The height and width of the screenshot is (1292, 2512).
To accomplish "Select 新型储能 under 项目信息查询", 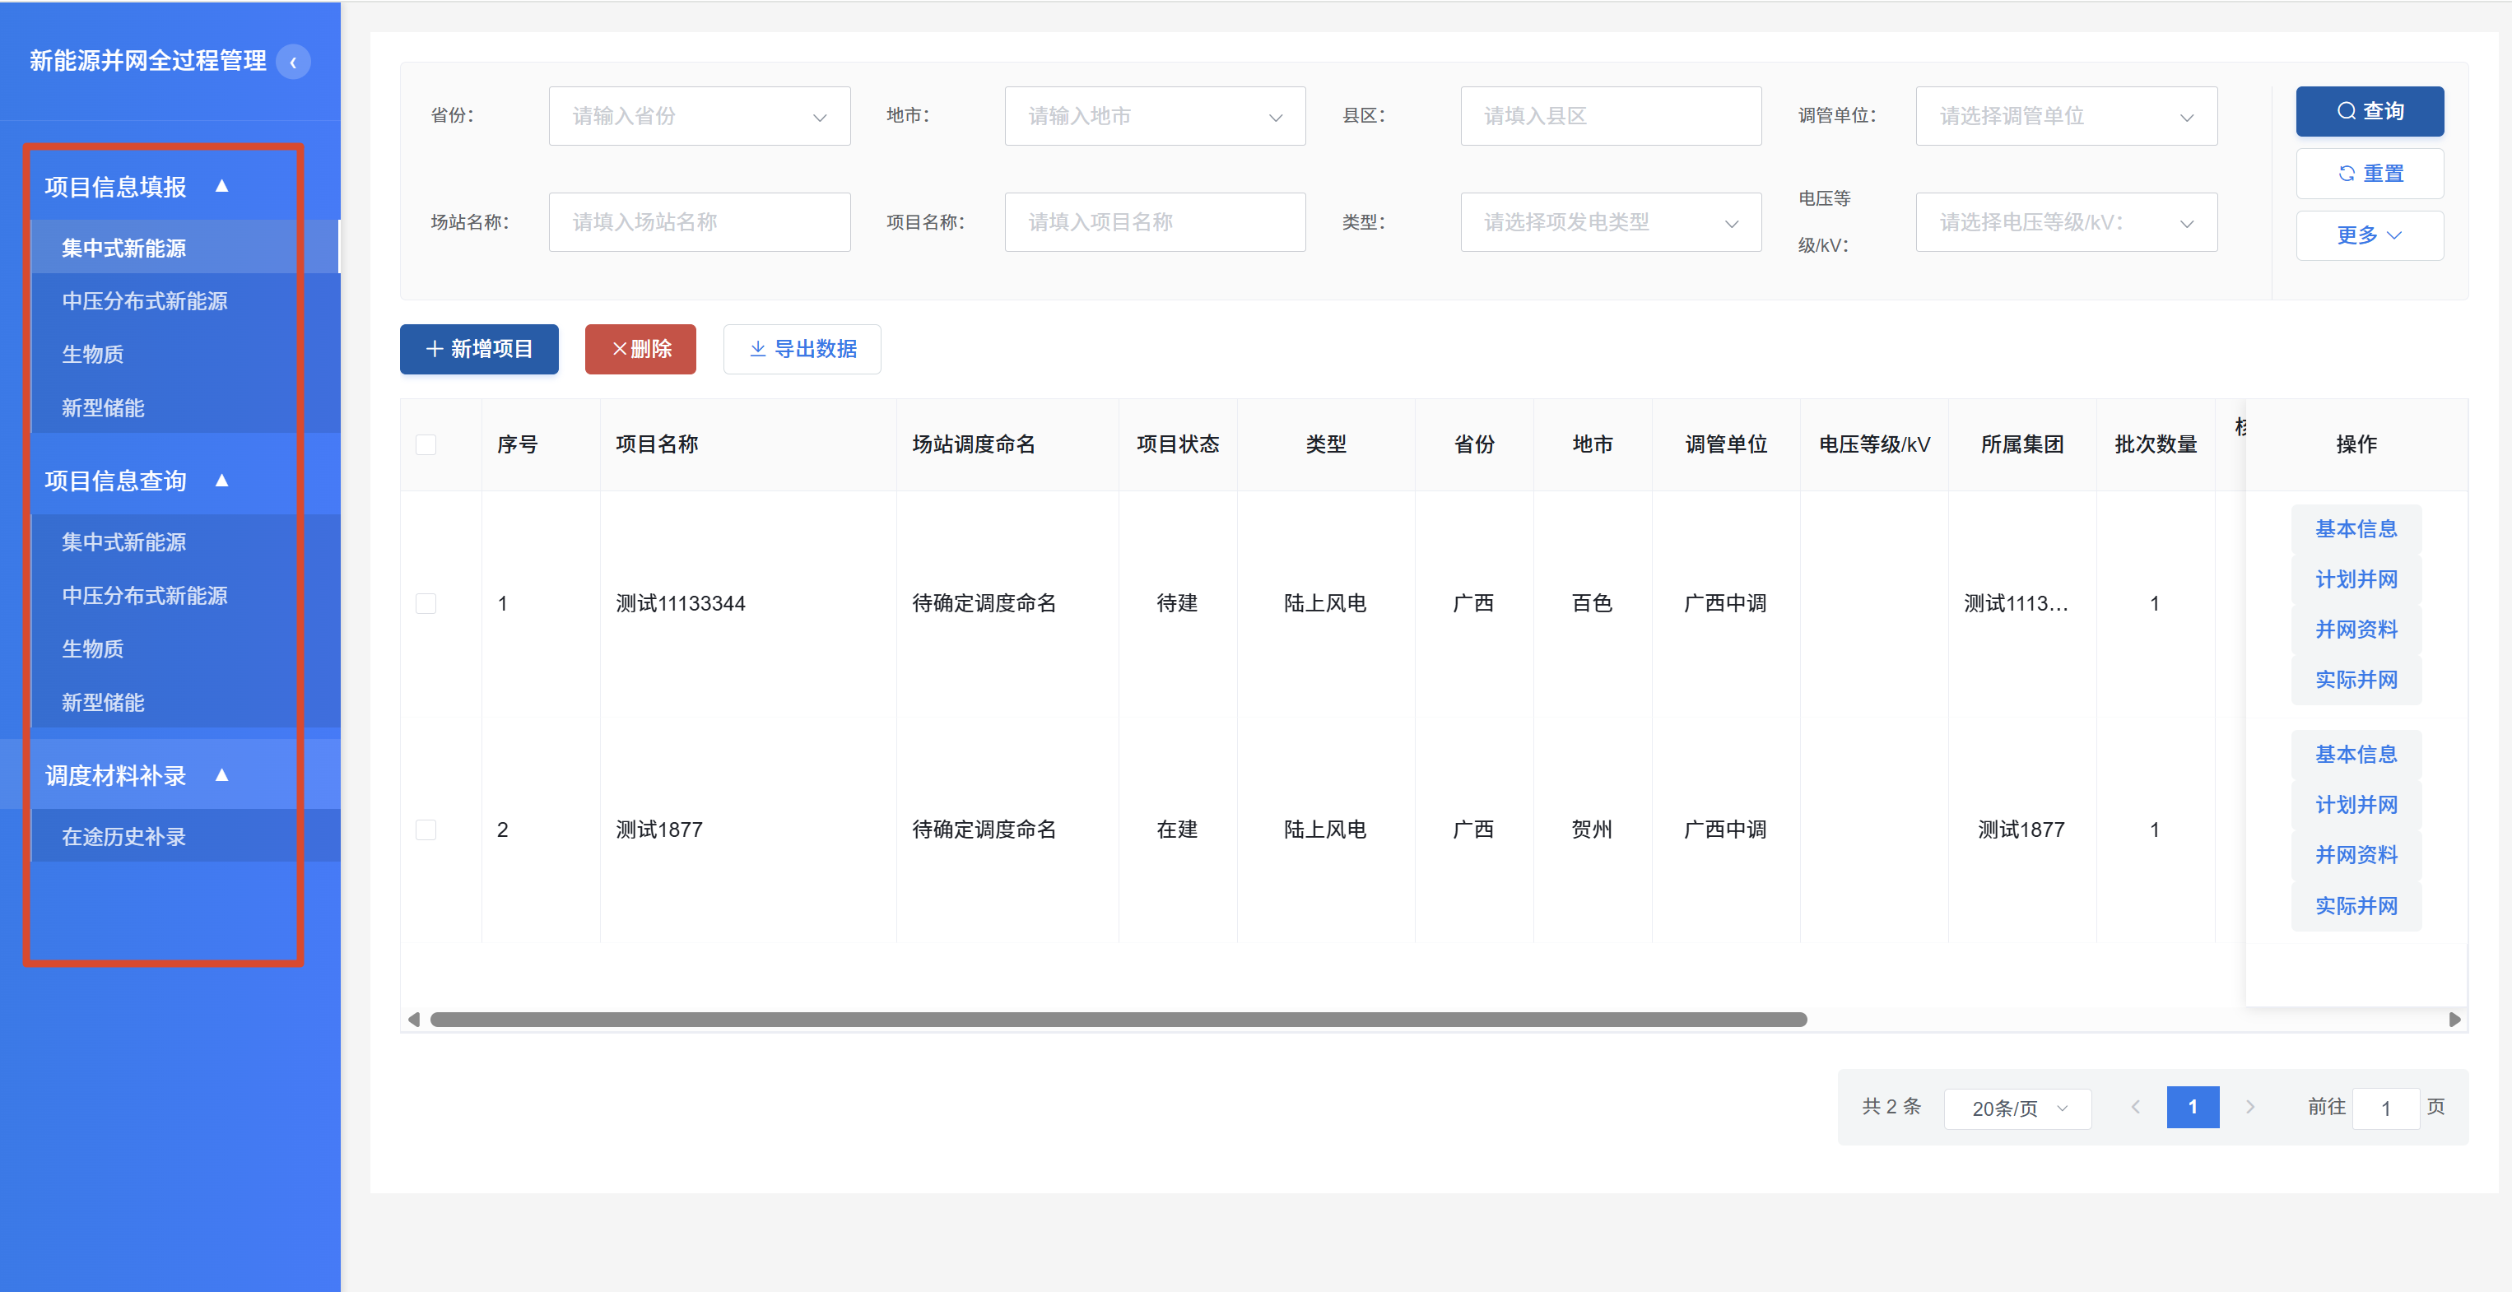I will pyautogui.click(x=185, y=702).
